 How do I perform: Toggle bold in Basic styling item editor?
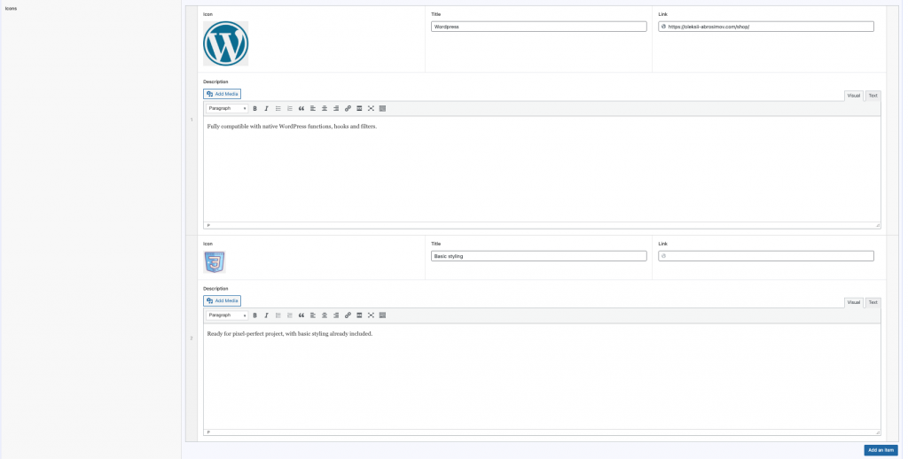click(254, 315)
